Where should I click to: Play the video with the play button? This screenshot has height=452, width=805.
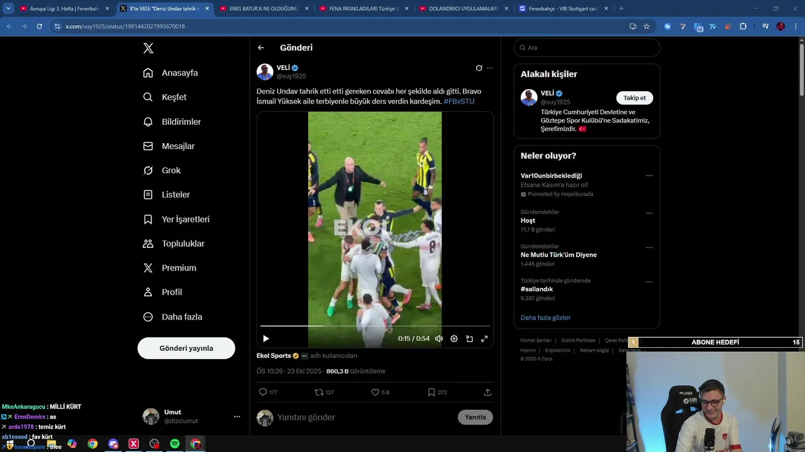click(x=266, y=338)
